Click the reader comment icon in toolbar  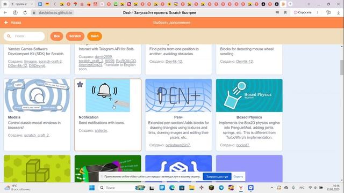(277, 13)
